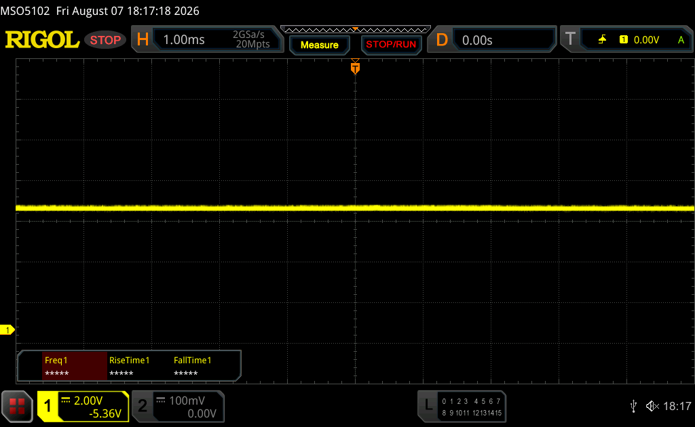
Task: Open the function navigation grid icon
Action: tap(17, 406)
